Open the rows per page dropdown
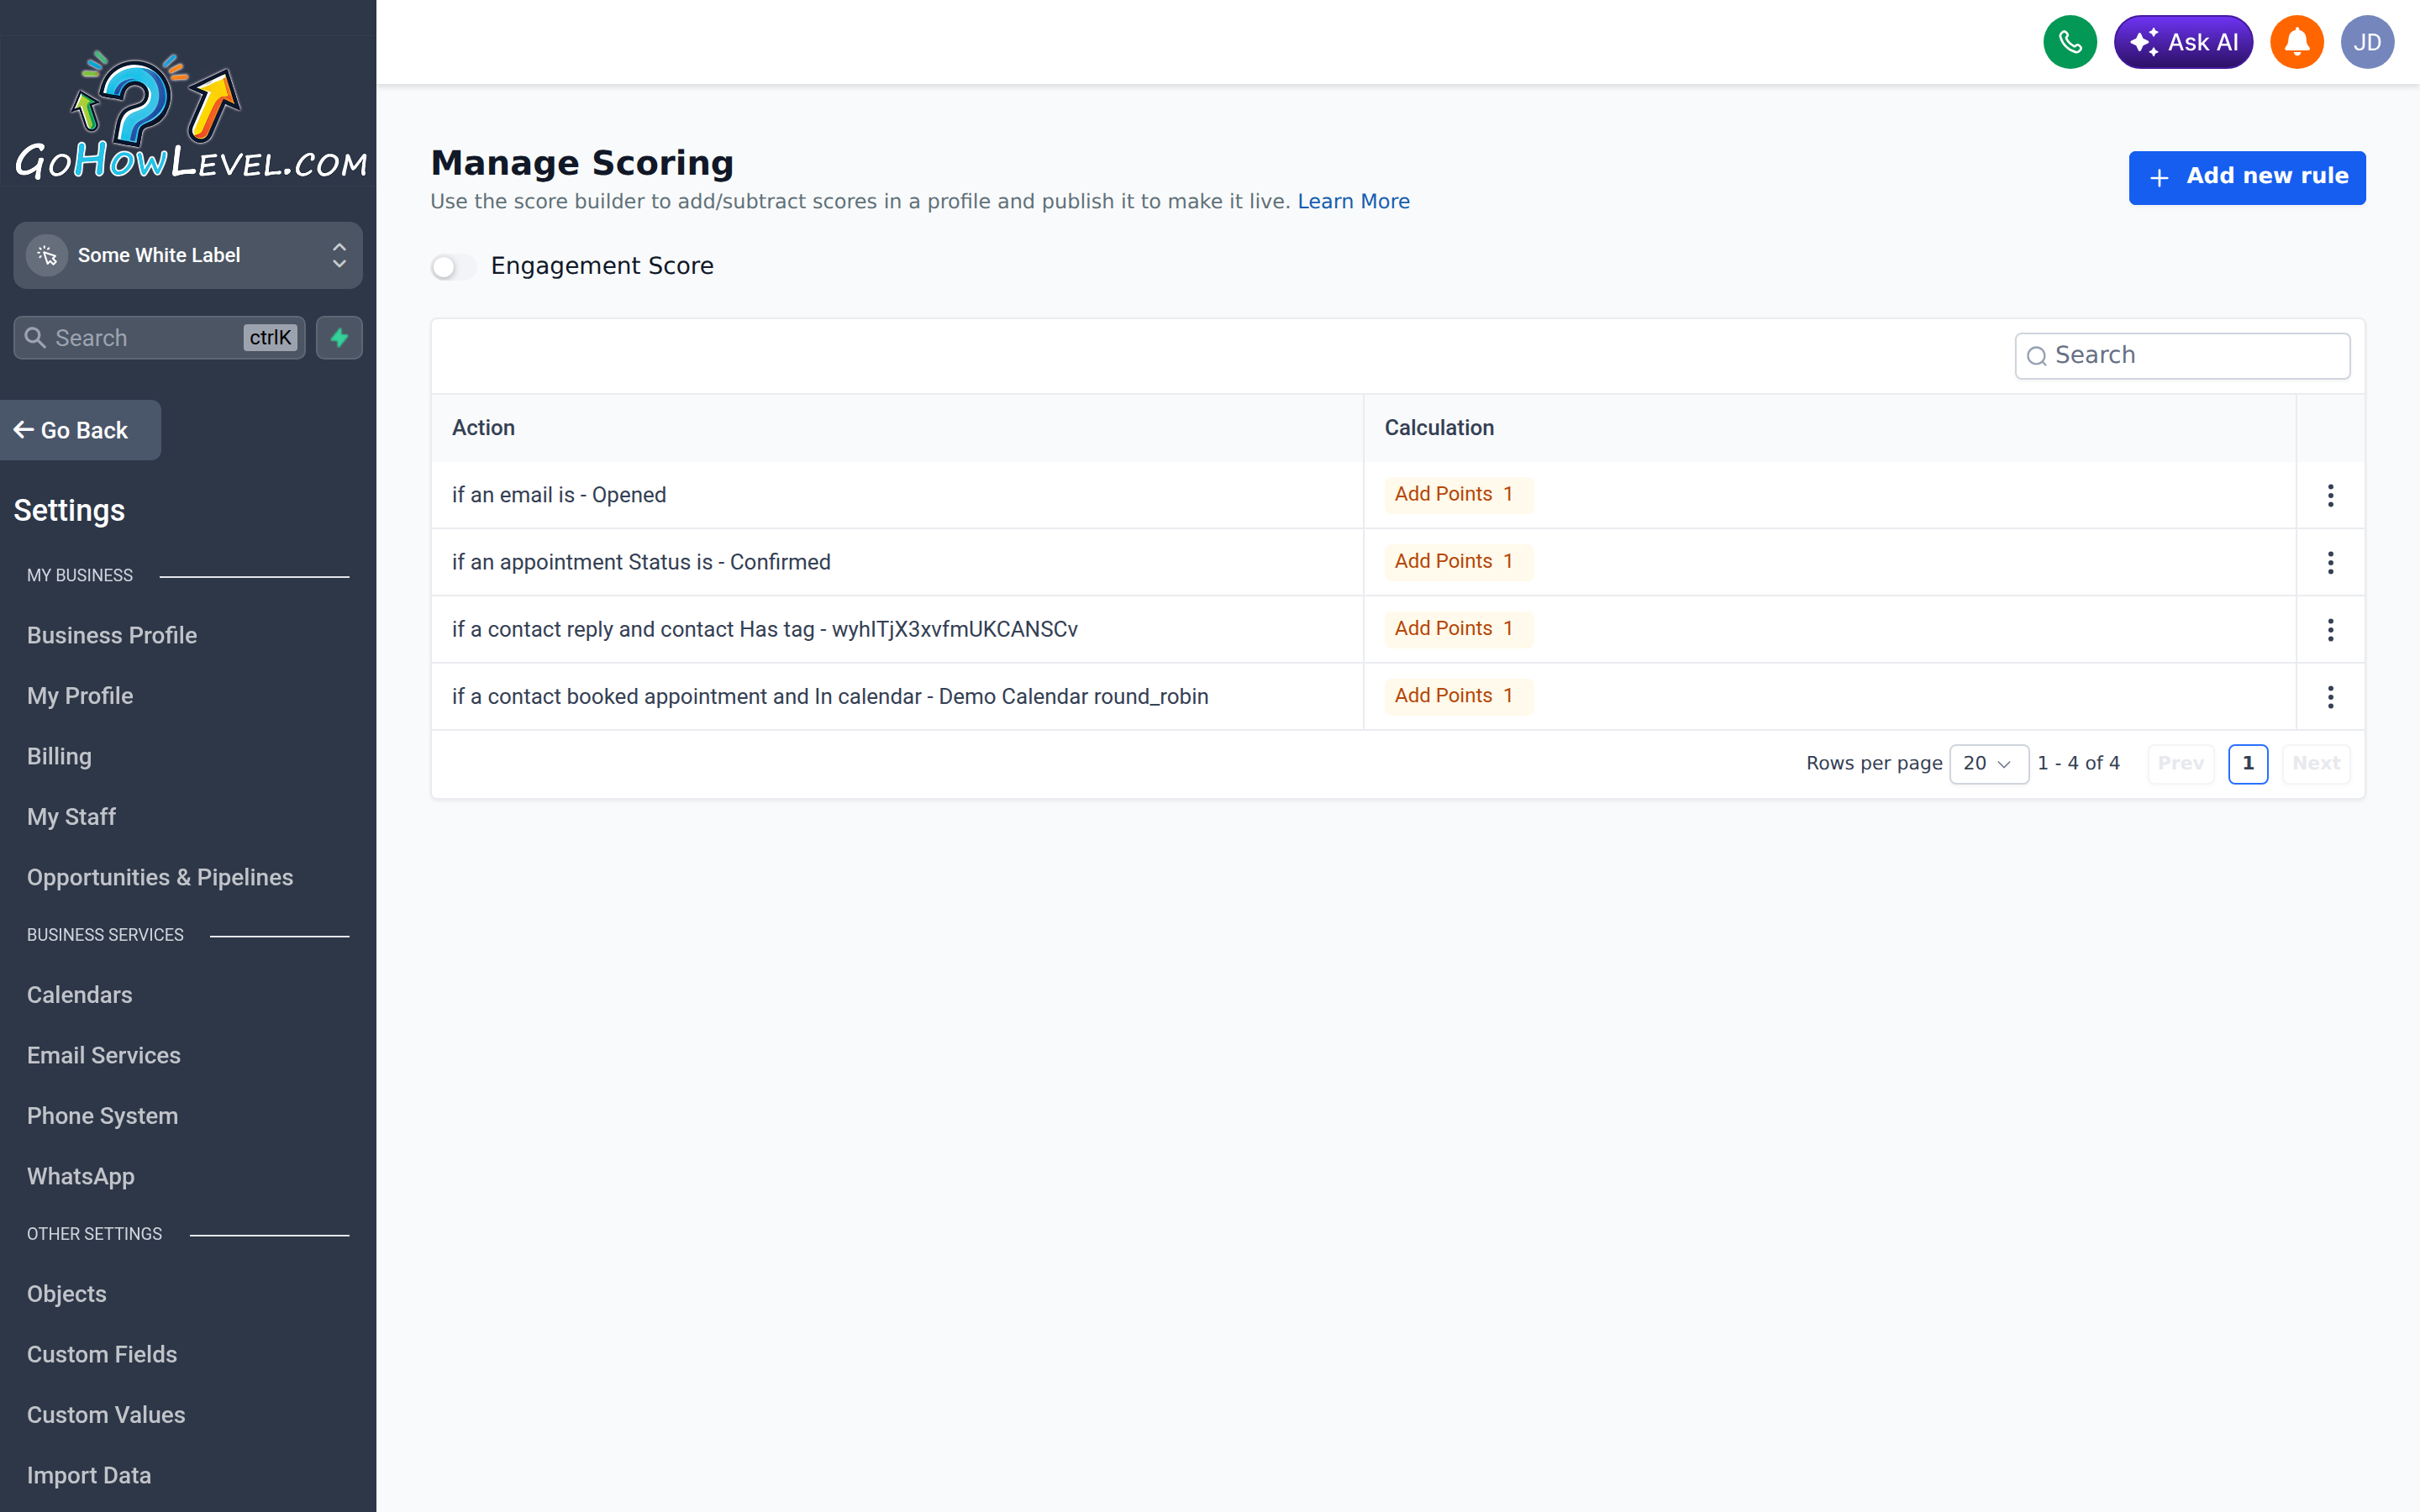This screenshot has height=1512, width=2420. (1988, 764)
